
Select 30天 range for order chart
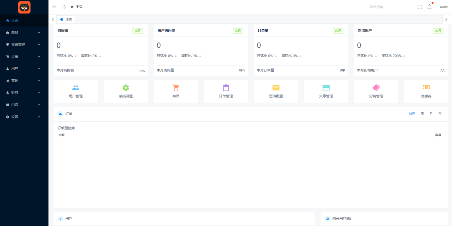click(412, 114)
